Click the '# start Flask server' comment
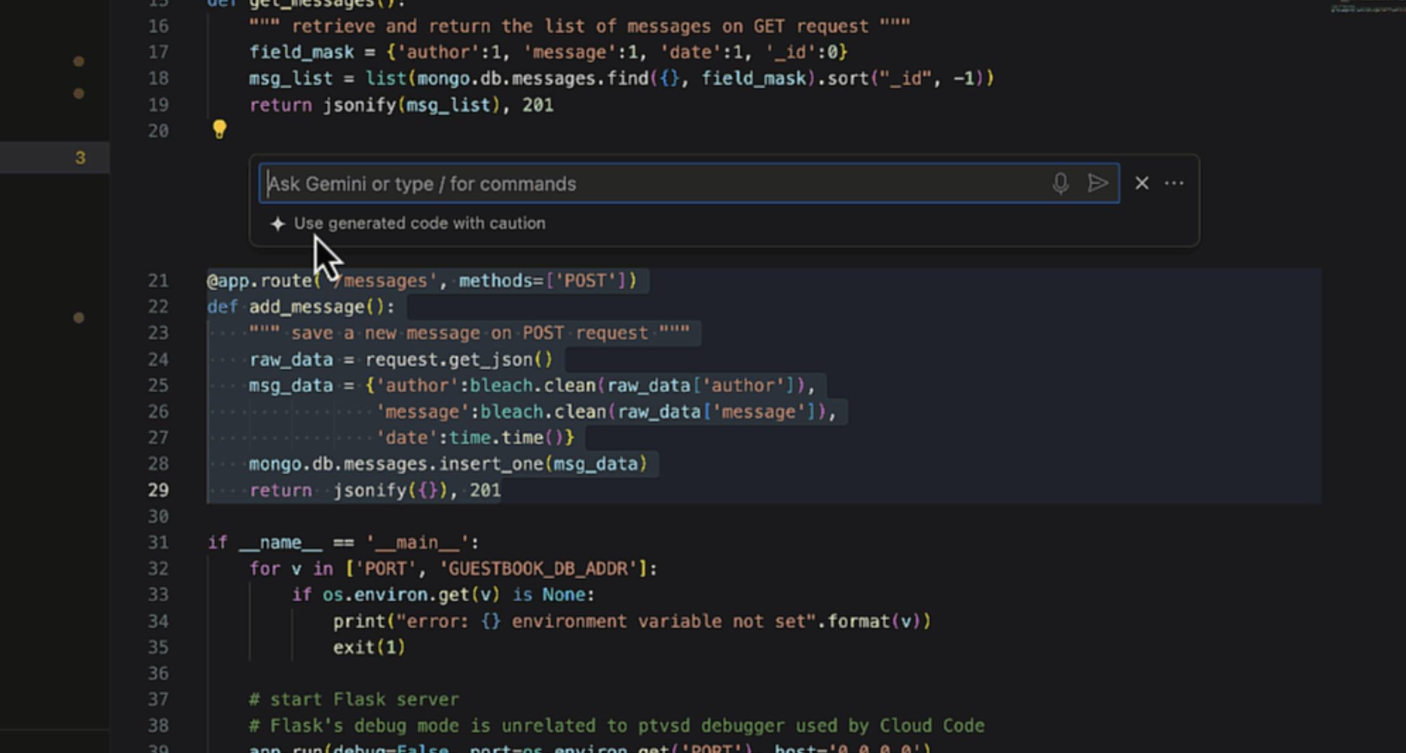The height and width of the screenshot is (753, 1406). [x=354, y=699]
